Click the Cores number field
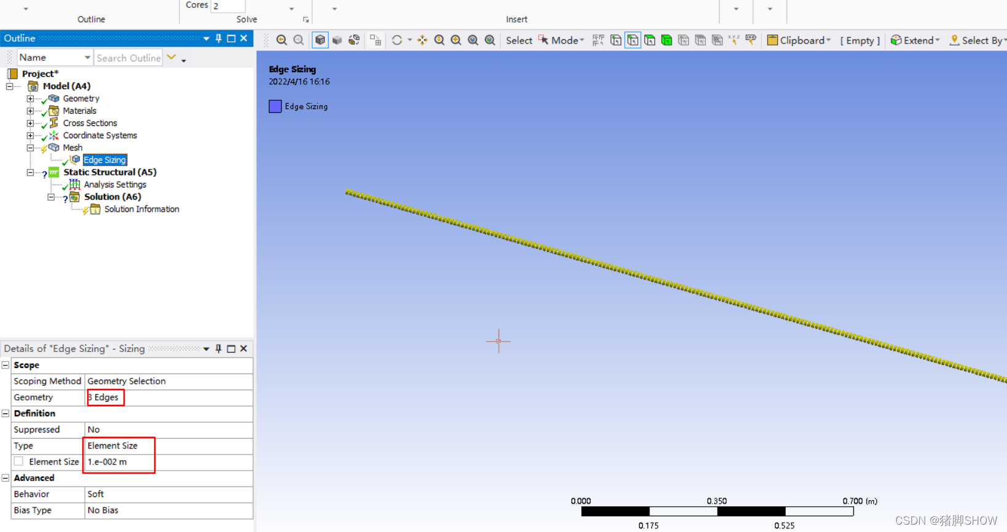Viewport: 1007px width, 532px height. tap(228, 6)
